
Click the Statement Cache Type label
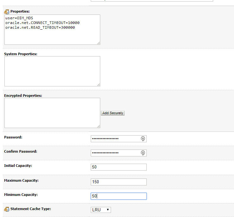[31, 209]
